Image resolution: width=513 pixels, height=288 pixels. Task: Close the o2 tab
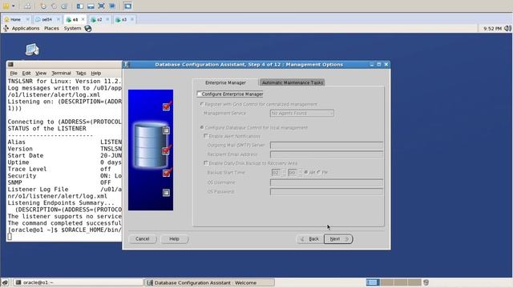point(107,19)
